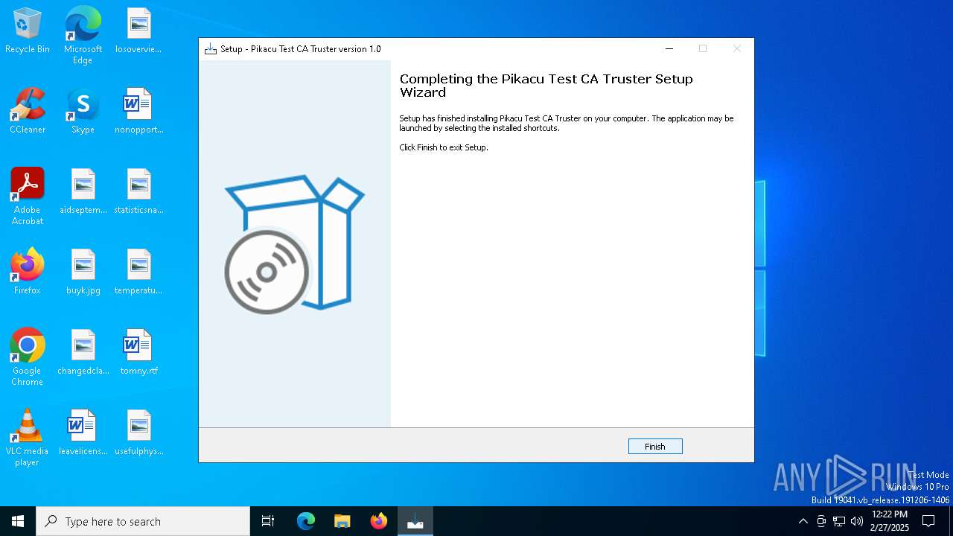Image resolution: width=953 pixels, height=536 pixels.
Task: Select the CCleaner desktop shortcut
Action: click(x=28, y=112)
